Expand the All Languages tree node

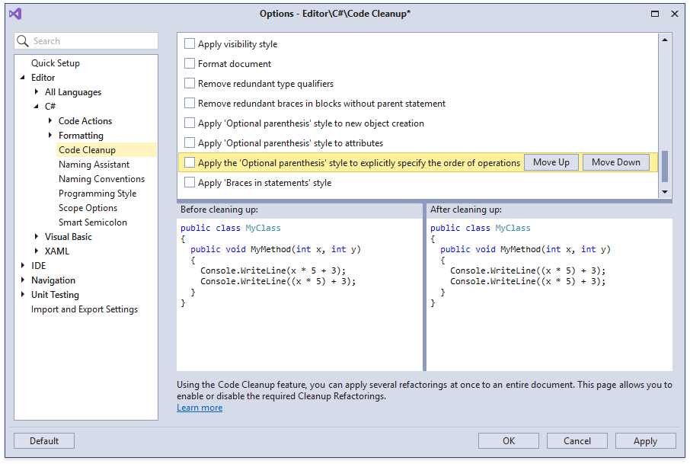37,92
